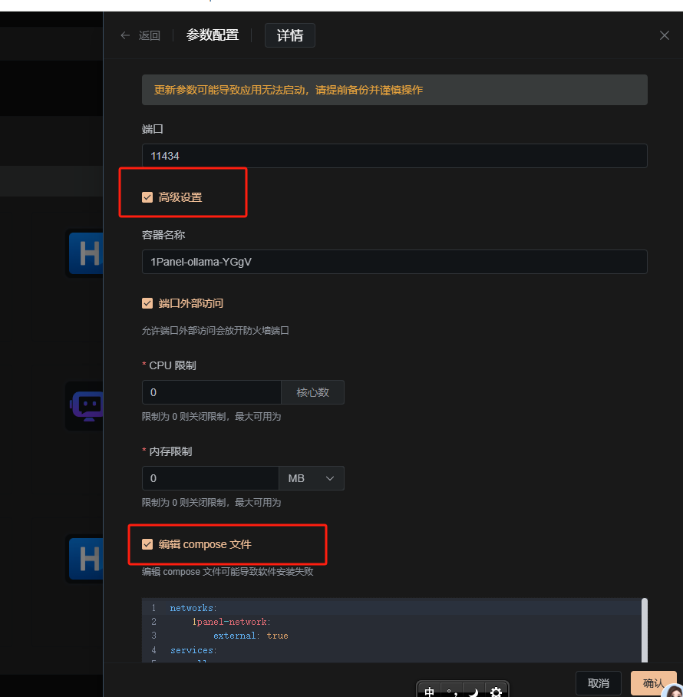Screen dimensions: 683x697
Task: Confirm changes with the 确认 button
Action: coord(653,683)
